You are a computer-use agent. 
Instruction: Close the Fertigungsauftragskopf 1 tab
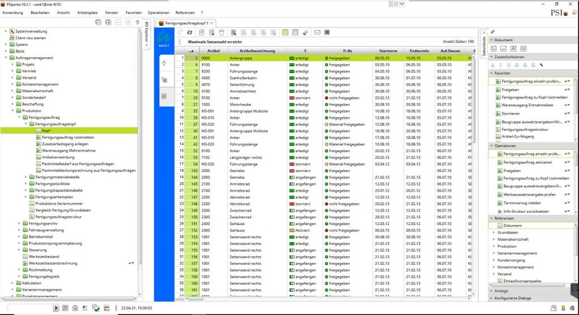[x=212, y=23]
